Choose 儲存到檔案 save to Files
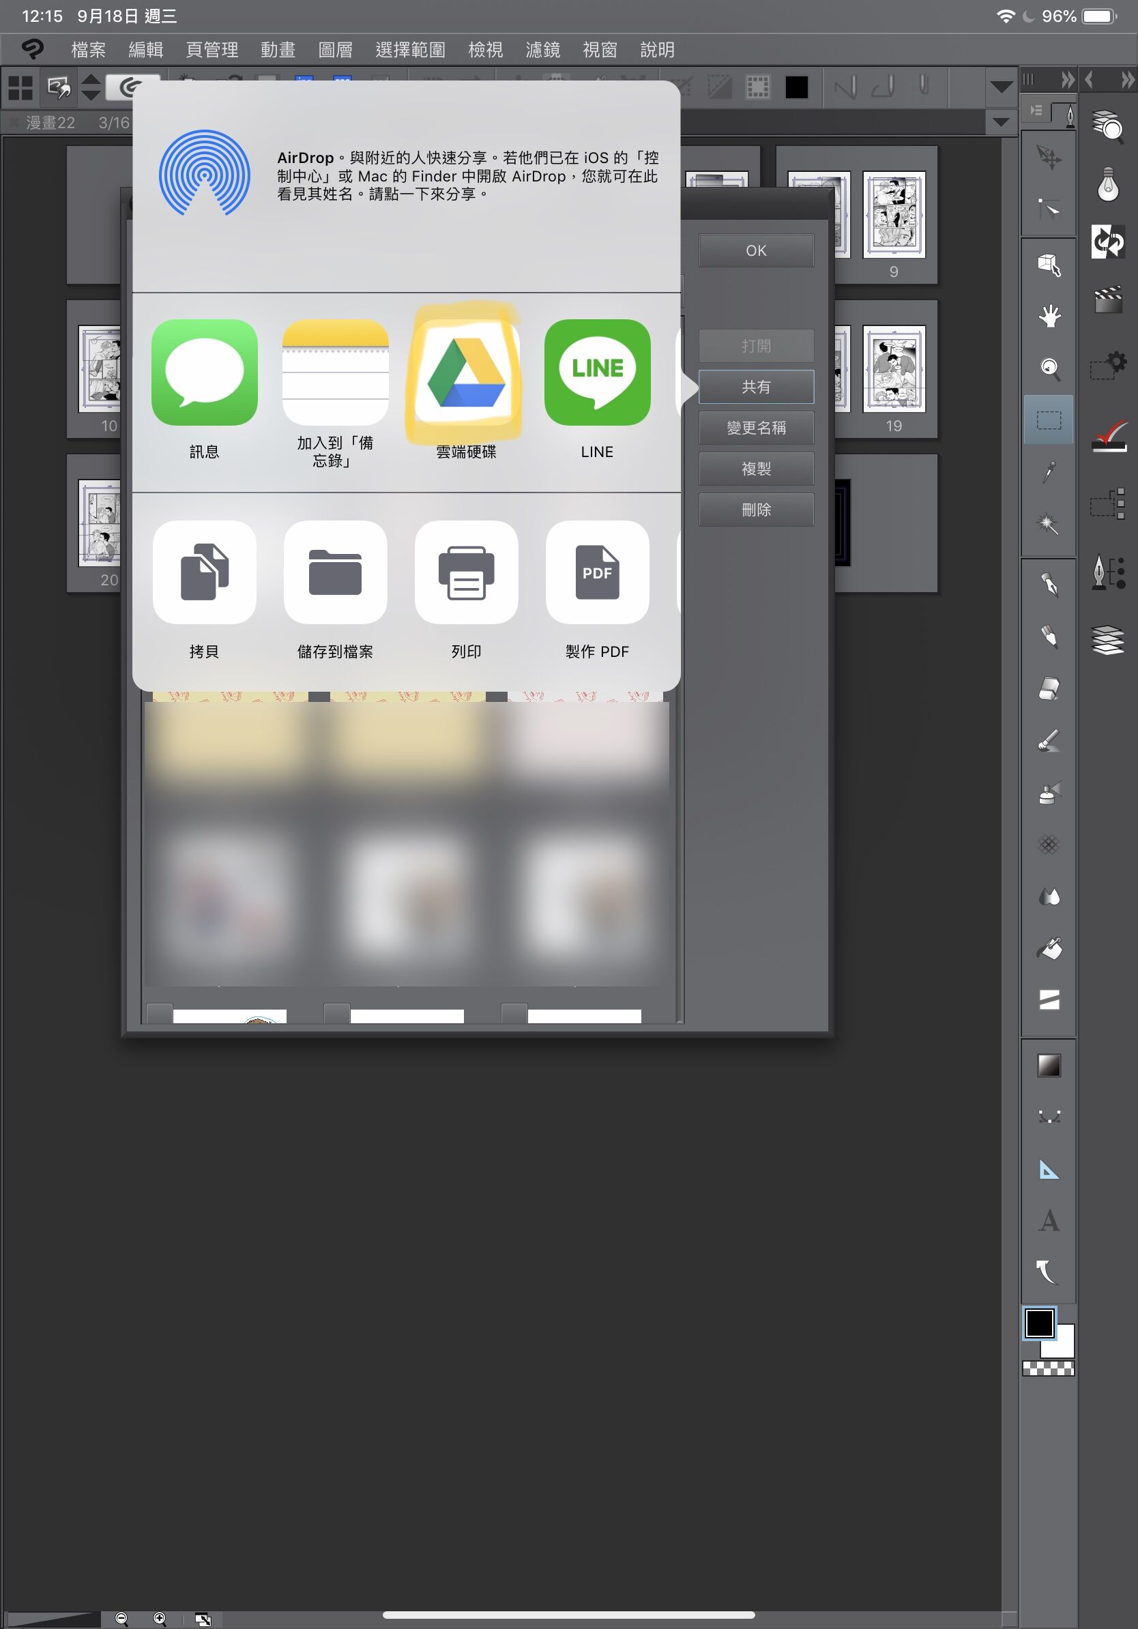Screen dimensions: 1138x1629 click(x=336, y=572)
